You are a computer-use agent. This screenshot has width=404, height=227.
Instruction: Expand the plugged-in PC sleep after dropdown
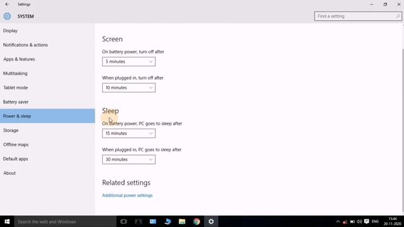coord(129,160)
